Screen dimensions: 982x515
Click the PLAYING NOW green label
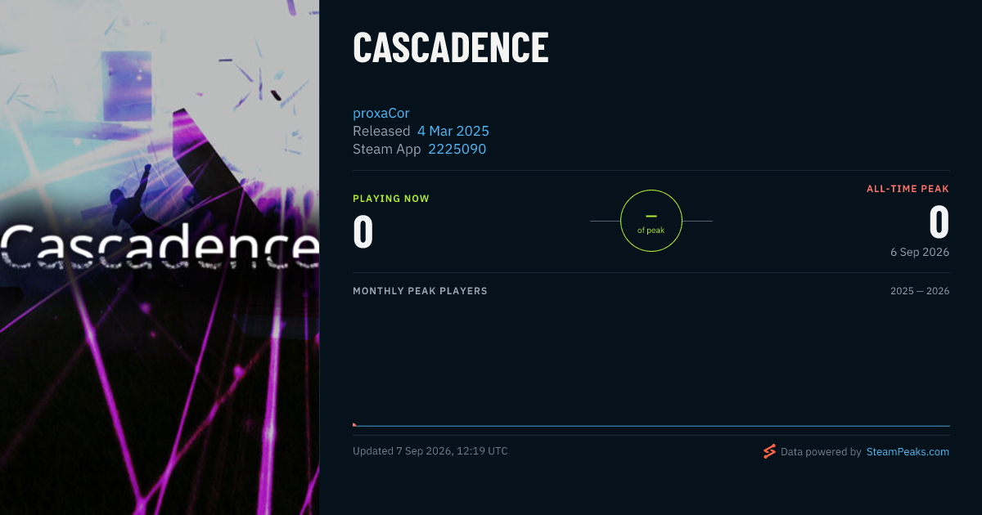(391, 199)
